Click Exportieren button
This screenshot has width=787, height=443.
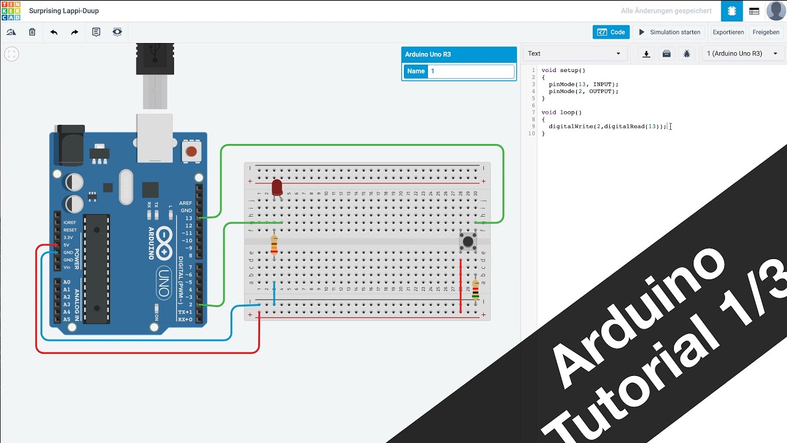tap(728, 32)
